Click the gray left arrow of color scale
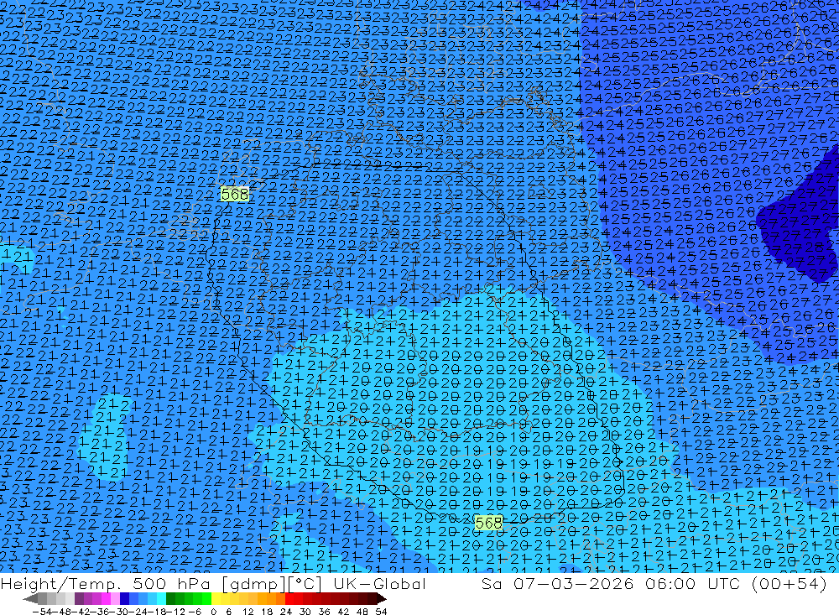 click(x=30, y=599)
